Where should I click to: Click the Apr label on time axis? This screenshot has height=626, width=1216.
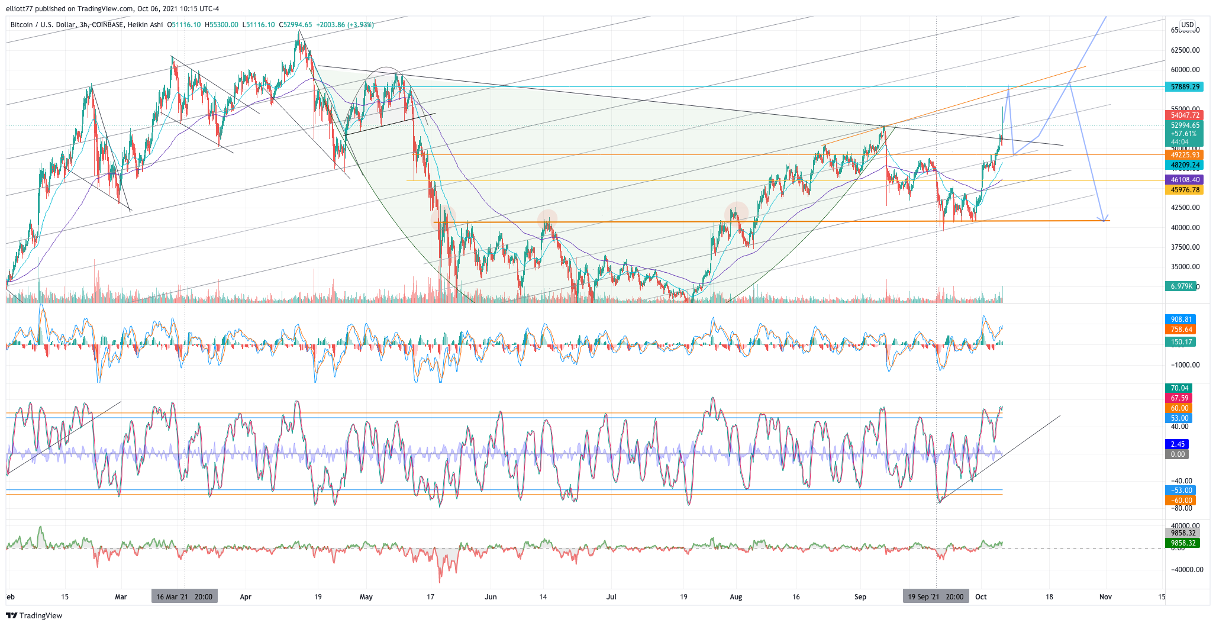click(246, 597)
